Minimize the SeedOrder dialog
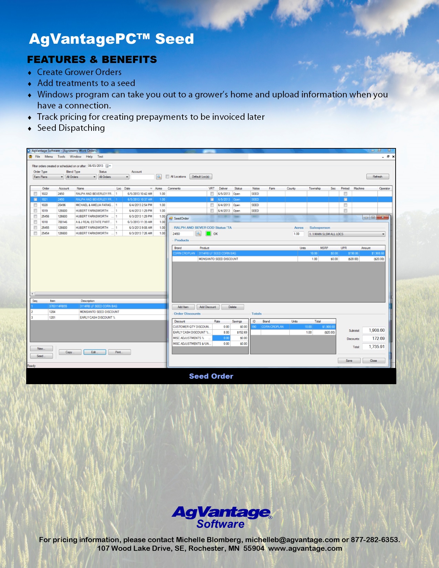439x568 pixels. (x=366, y=218)
